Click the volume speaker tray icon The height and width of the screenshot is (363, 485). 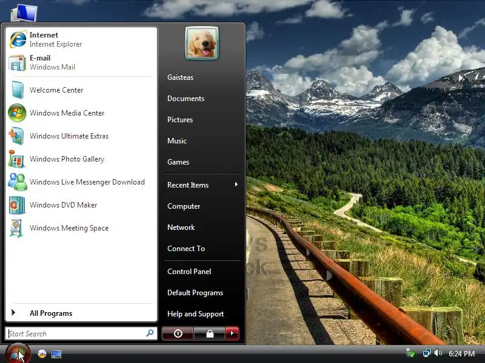pyautogui.click(x=438, y=353)
